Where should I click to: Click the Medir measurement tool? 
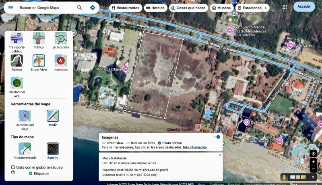(x=53, y=116)
